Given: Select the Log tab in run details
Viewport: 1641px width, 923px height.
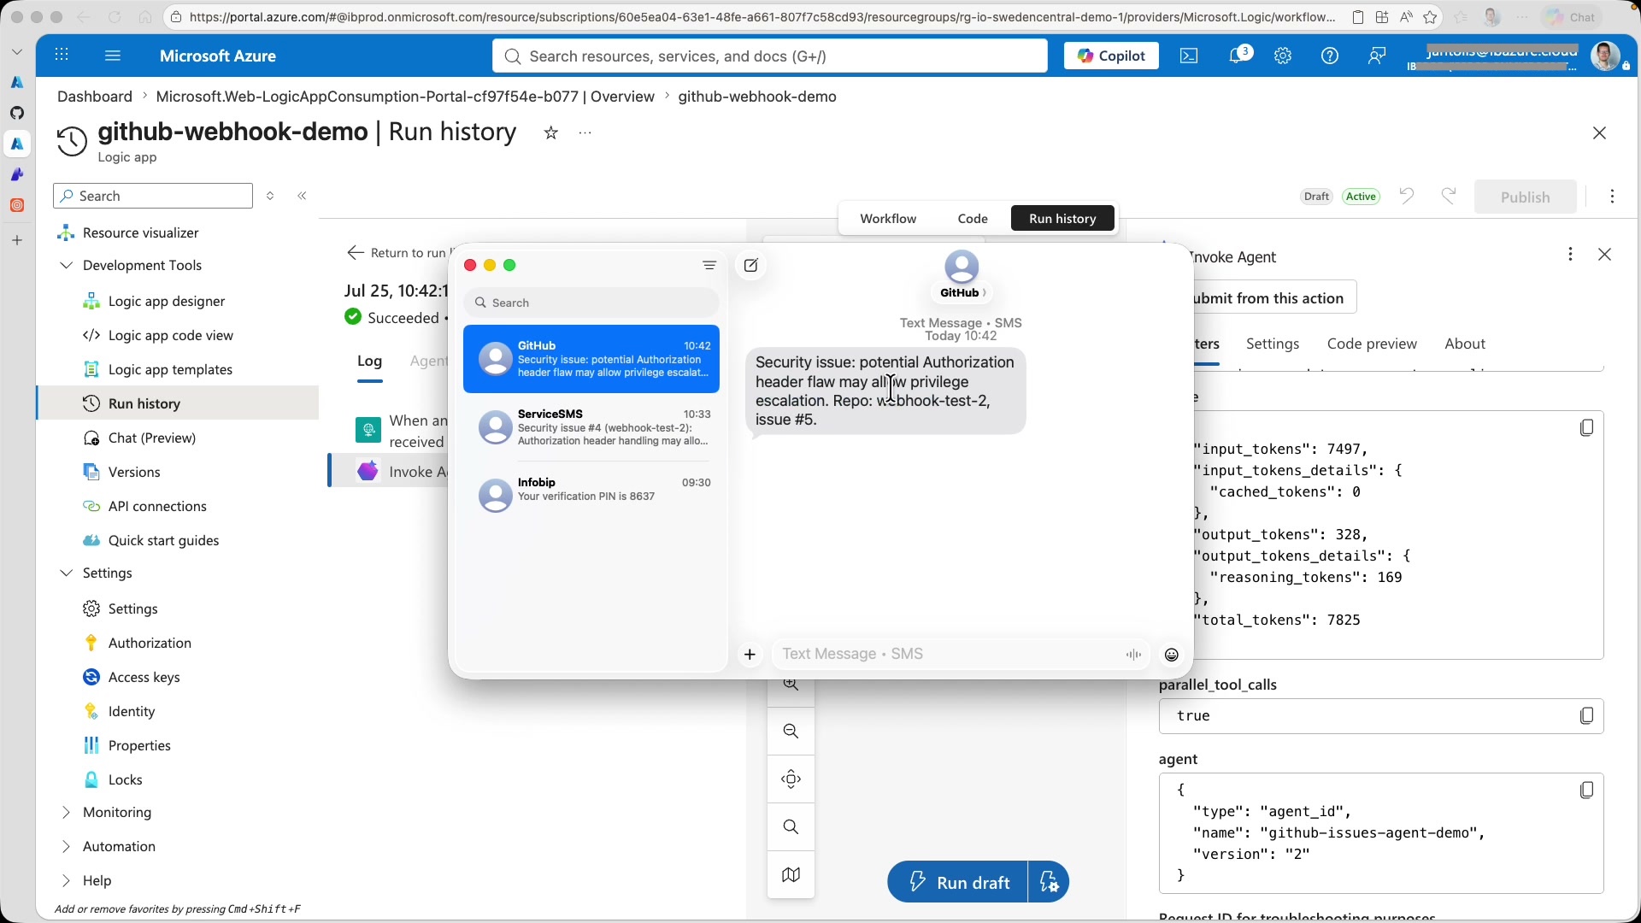Looking at the screenshot, I should [369, 362].
